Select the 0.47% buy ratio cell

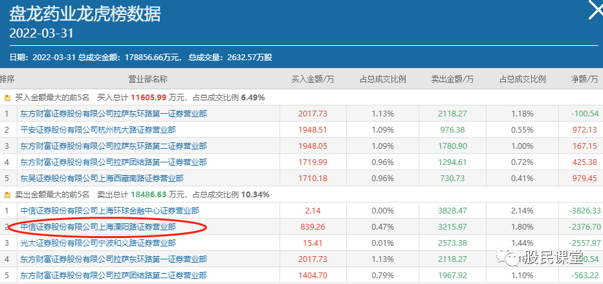(x=382, y=226)
